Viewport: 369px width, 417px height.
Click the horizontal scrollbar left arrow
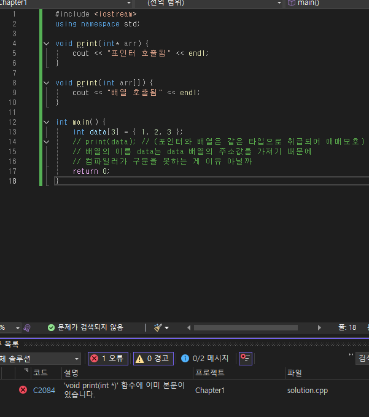(x=188, y=328)
